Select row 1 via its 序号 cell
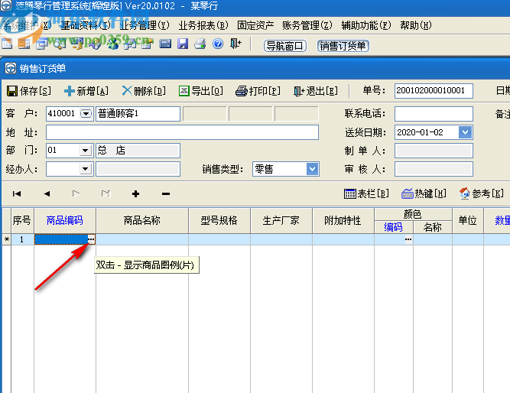Screen dimensions: 510x393 [22, 239]
